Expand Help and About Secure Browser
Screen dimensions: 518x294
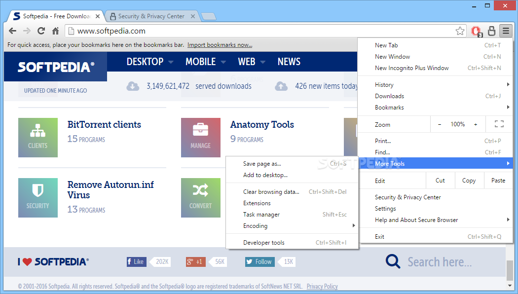(x=436, y=220)
